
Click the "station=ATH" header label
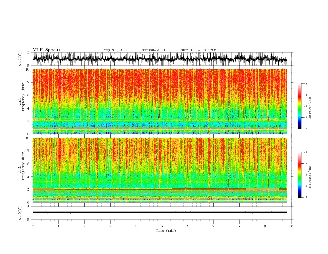pyautogui.click(x=154, y=50)
